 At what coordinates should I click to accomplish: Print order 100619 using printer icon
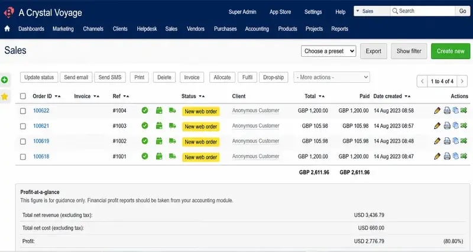pos(447,141)
